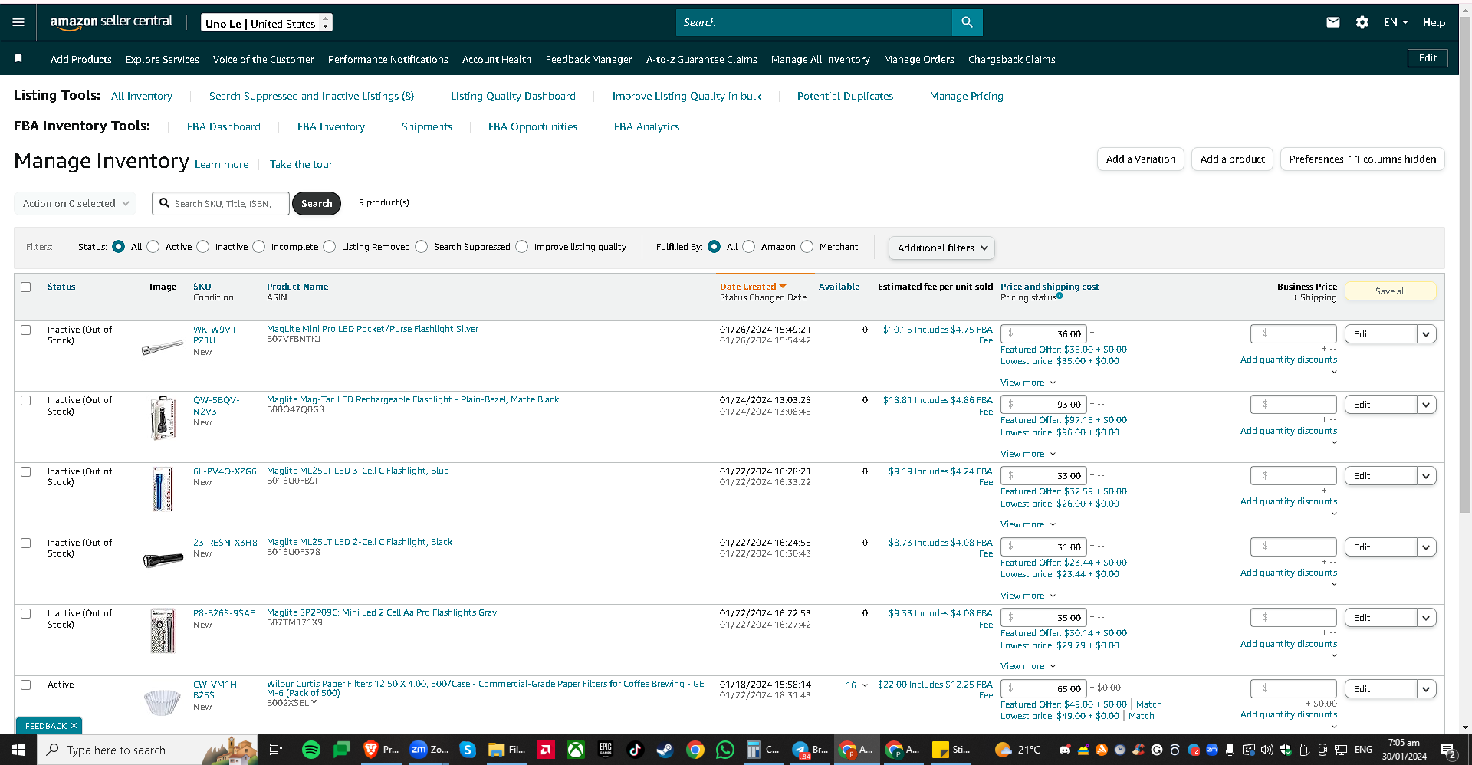Image resolution: width=1472 pixels, height=765 pixels.
Task: Expand View more for ML25LT 2-Cell Black pricing
Action: pos(1028,596)
